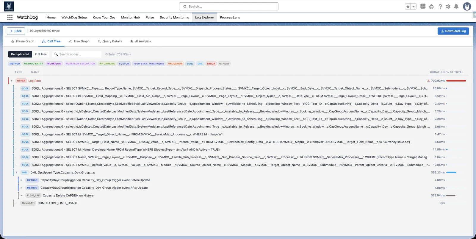Go to Know Your Org tab
This screenshot has height=239, width=476.
click(x=104, y=17)
